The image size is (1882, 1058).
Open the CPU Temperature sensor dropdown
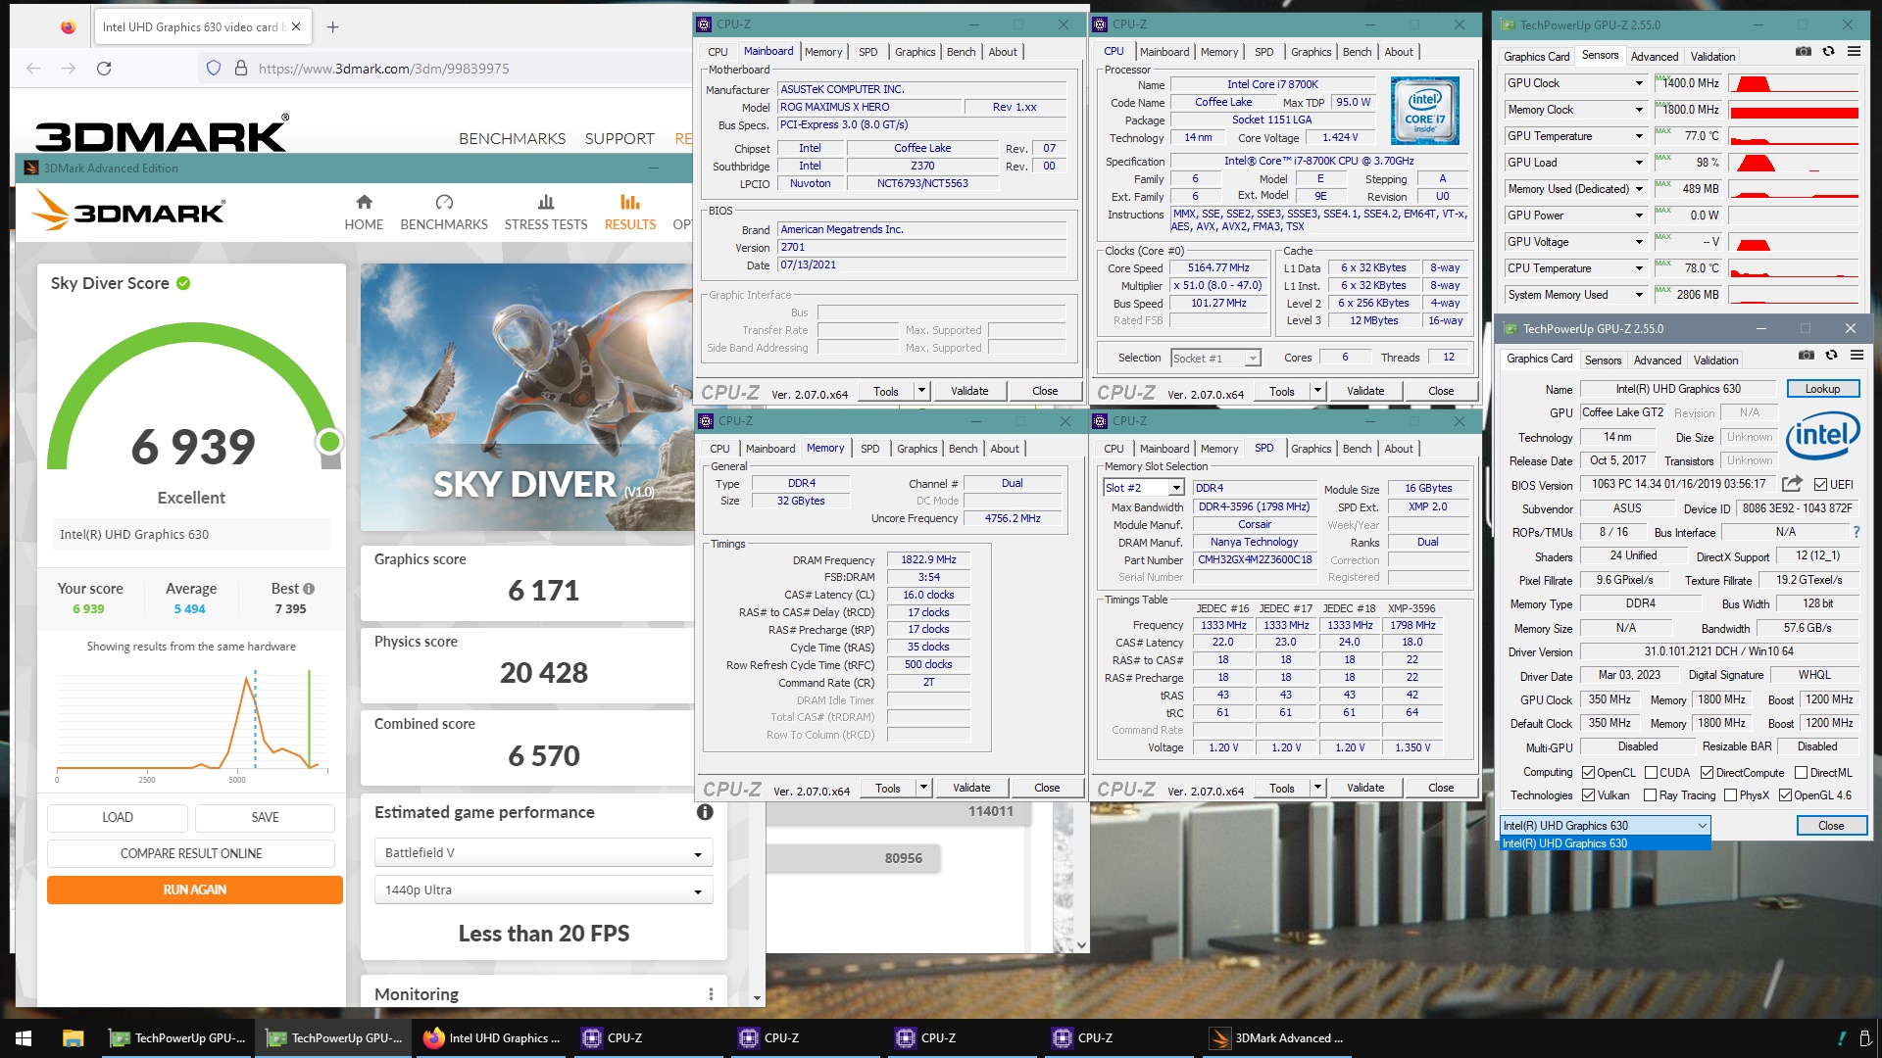[1638, 268]
